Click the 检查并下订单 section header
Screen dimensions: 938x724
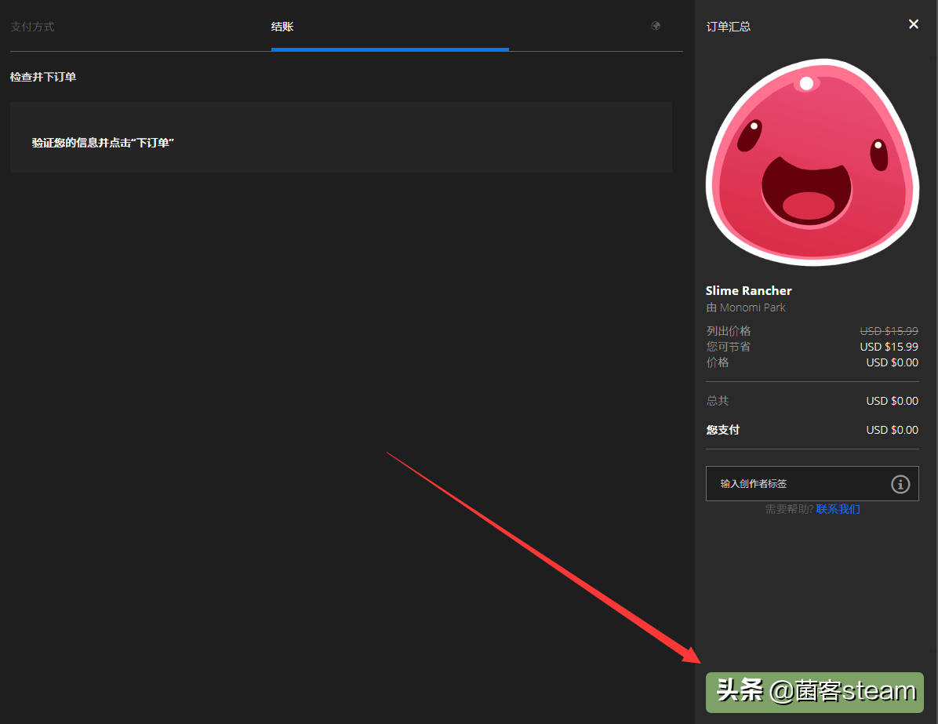[42, 77]
